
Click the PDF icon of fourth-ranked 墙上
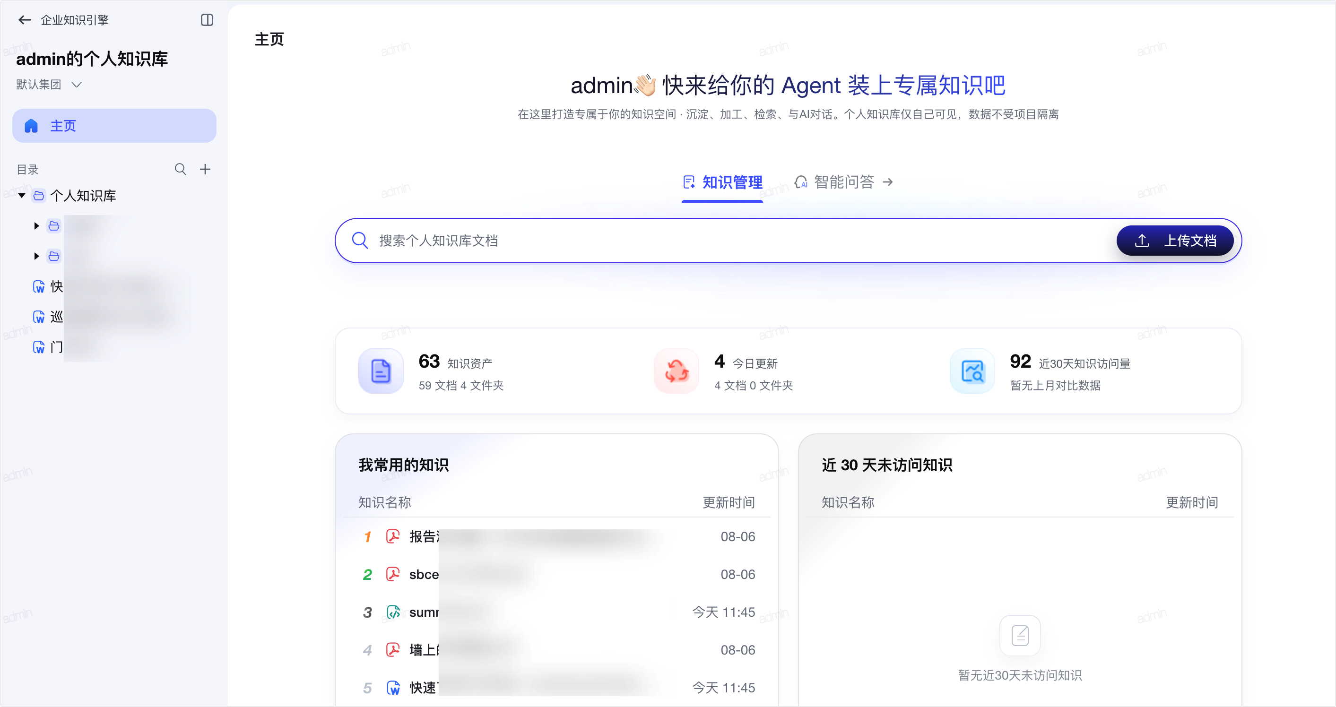click(x=392, y=650)
